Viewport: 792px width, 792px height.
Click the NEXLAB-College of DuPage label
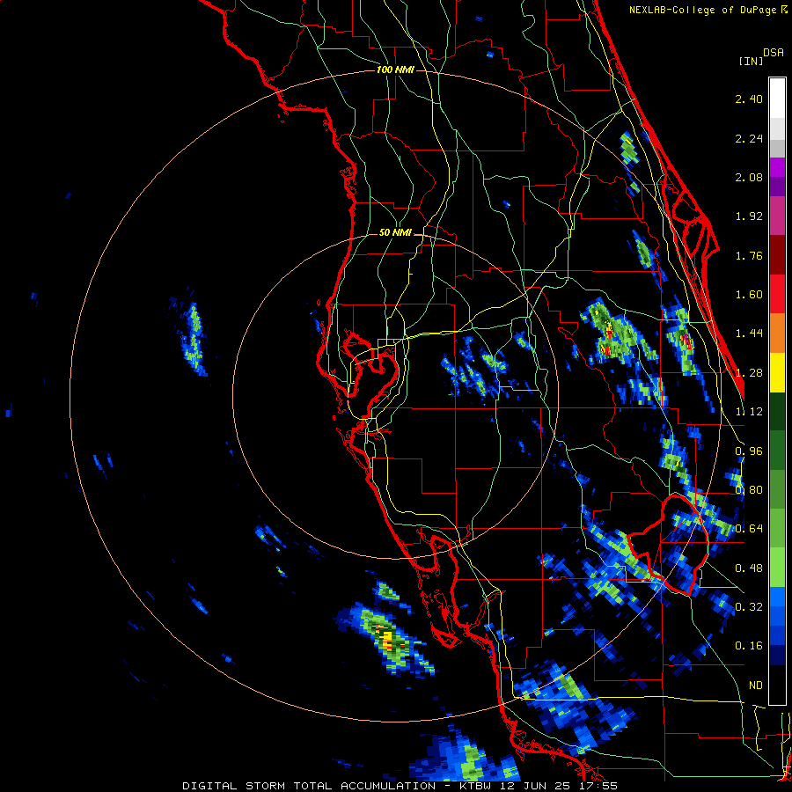click(x=704, y=10)
